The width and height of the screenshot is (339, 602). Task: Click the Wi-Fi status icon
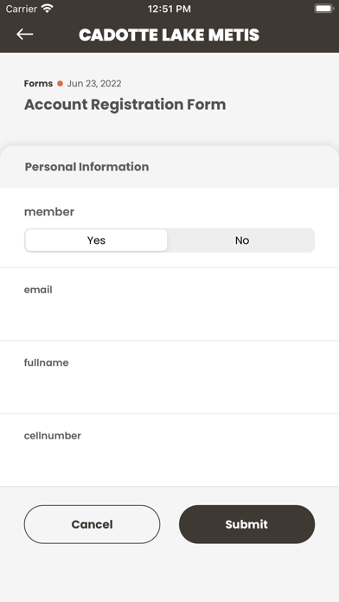point(48,9)
